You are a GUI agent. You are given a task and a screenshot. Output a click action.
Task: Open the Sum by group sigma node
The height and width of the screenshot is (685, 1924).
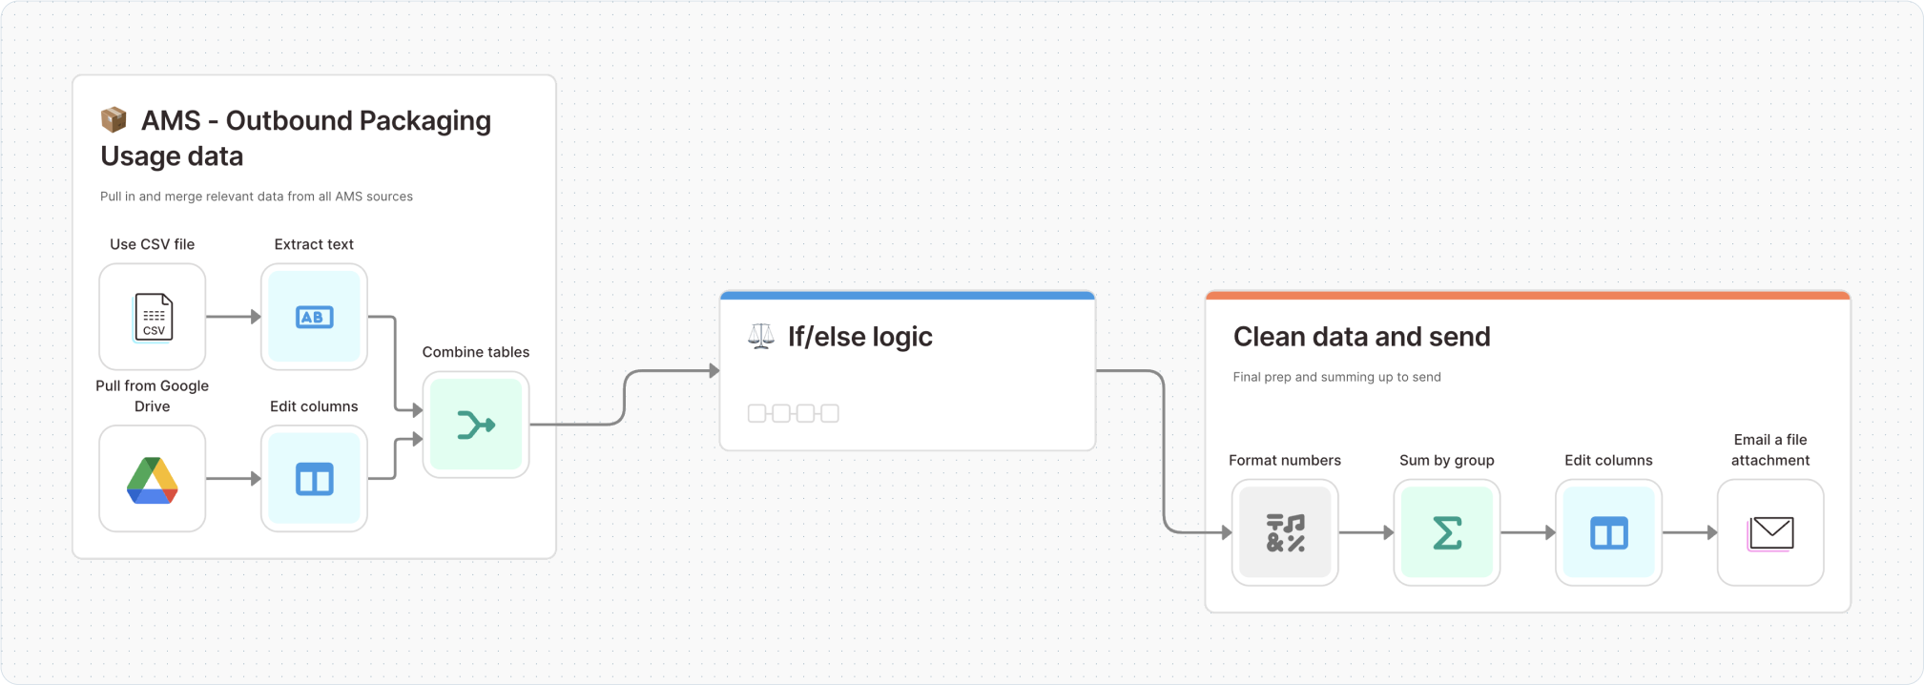(1447, 532)
